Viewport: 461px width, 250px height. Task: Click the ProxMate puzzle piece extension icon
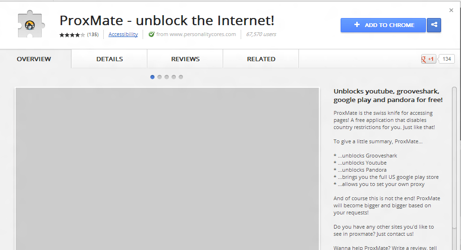point(31,25)
